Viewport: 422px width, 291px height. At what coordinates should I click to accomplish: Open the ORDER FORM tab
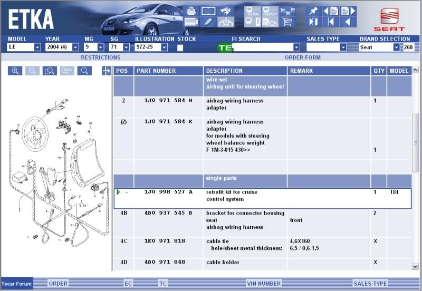[302, 57]
